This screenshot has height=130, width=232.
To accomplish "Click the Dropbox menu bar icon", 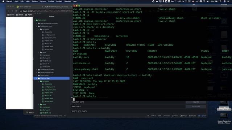I will pyautogui.click(x=160, y=1).
